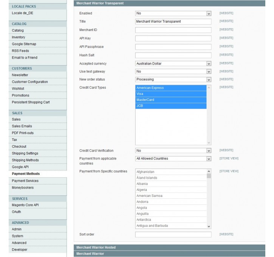Open Persistent Shopping Cart tab
274x257 pixels.
click(x=37, y=102)
